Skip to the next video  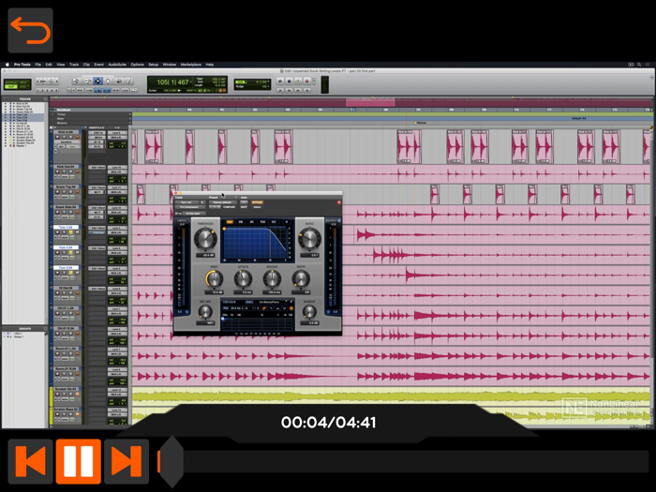[x=127, y=461]
